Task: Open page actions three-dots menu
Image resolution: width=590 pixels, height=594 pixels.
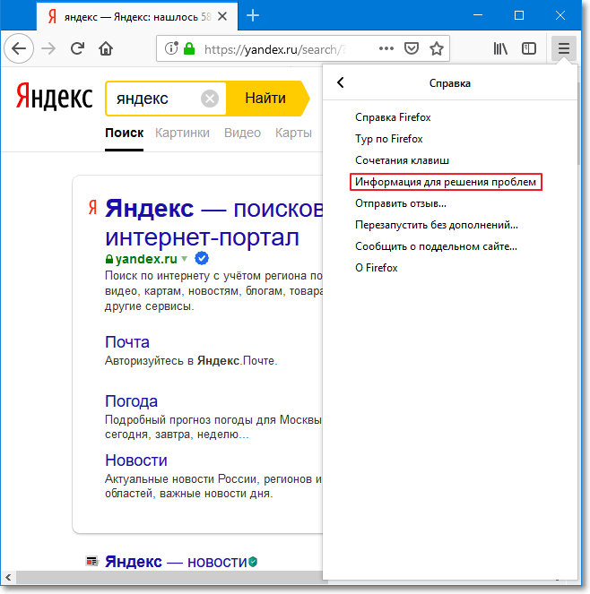Action: (386, 48)
